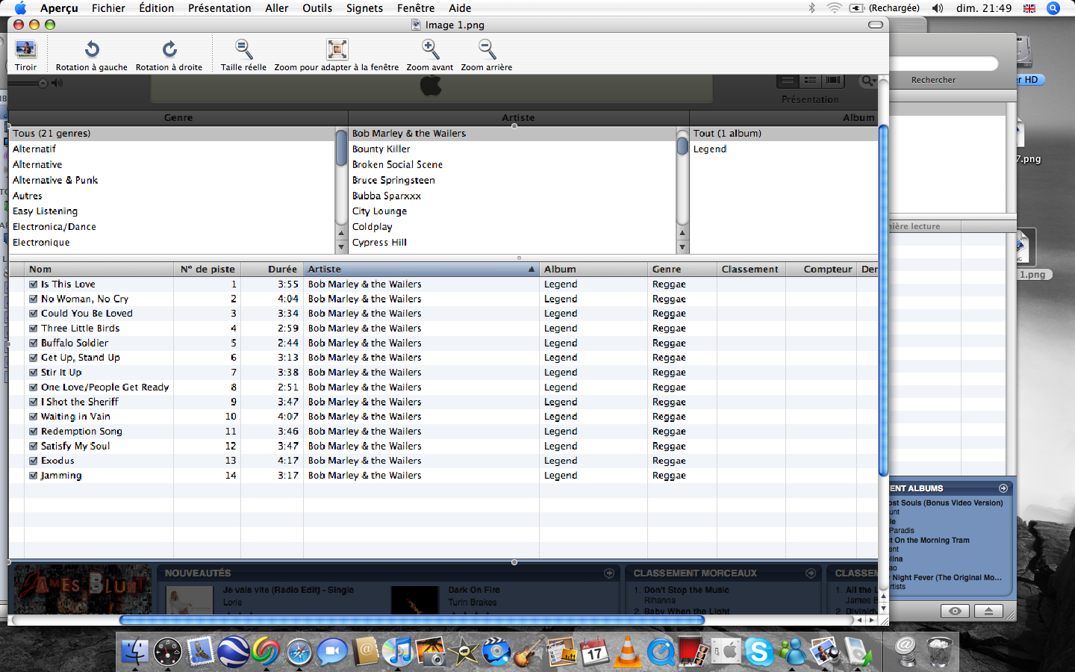Expand the NOUVEAUTÉS arrow button

click(609, 573)
